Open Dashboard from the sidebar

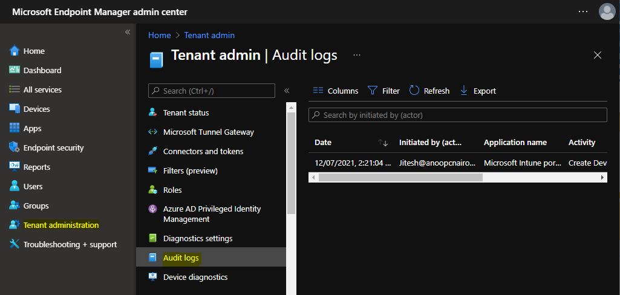(42, 70)
